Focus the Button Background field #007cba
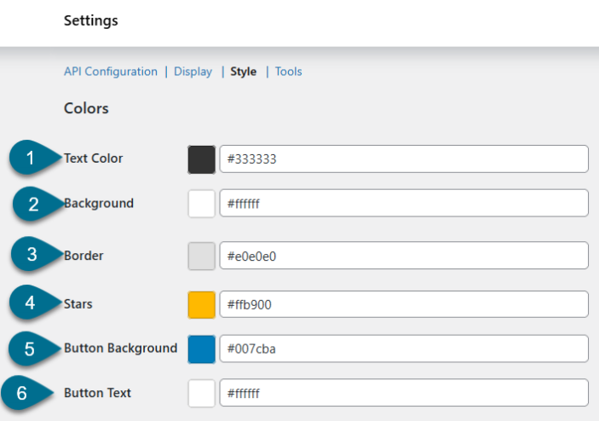 coord(404,349)
